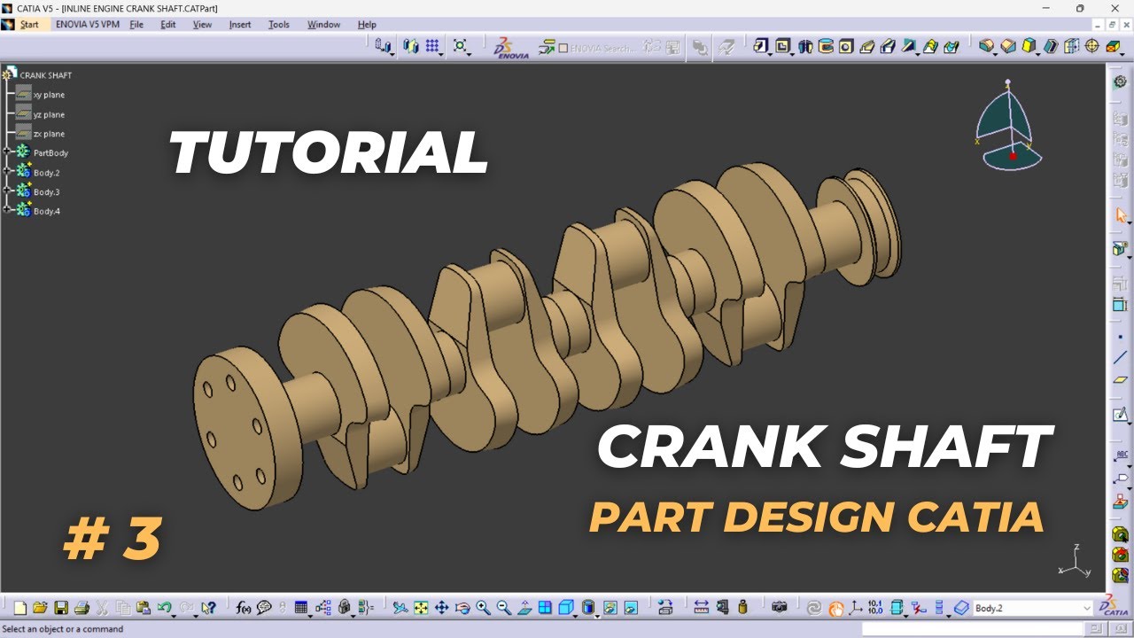Open the File menu
The width and height of the screenshot is (1134, 638).
[x=136, y=24]
